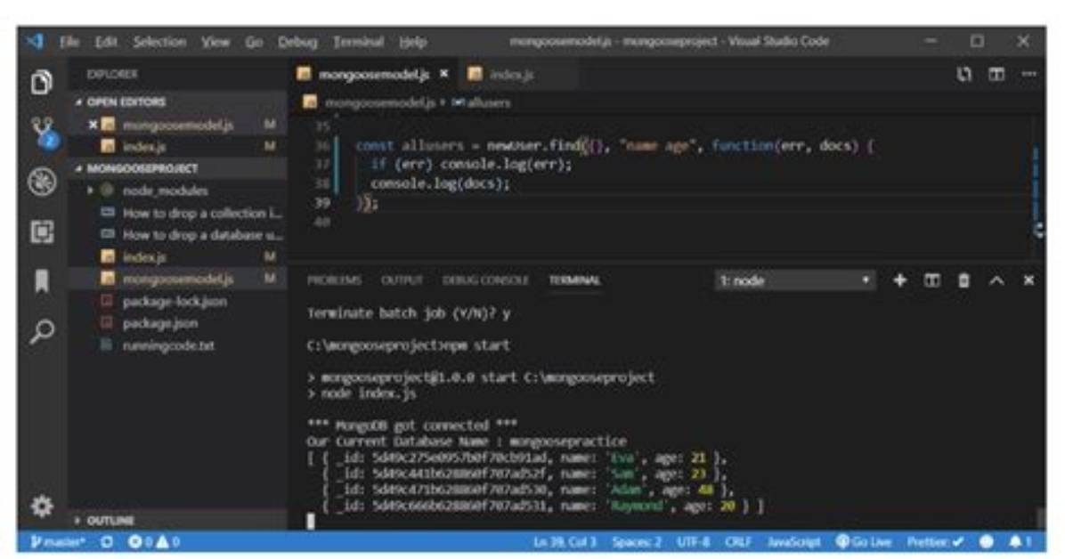Split the terminal panel
Screen dimensions: 1065x559
tap(931, 279)
